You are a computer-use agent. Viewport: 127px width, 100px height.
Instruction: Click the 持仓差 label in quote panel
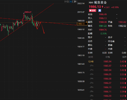(x=111, y=41)
